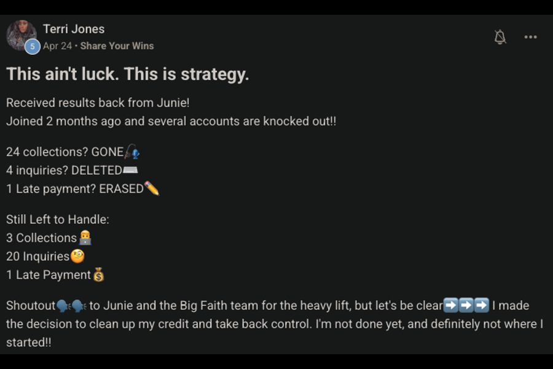Click the first right arrow emoji
This screenshot has height=369, width=553.
coord(450,305)
